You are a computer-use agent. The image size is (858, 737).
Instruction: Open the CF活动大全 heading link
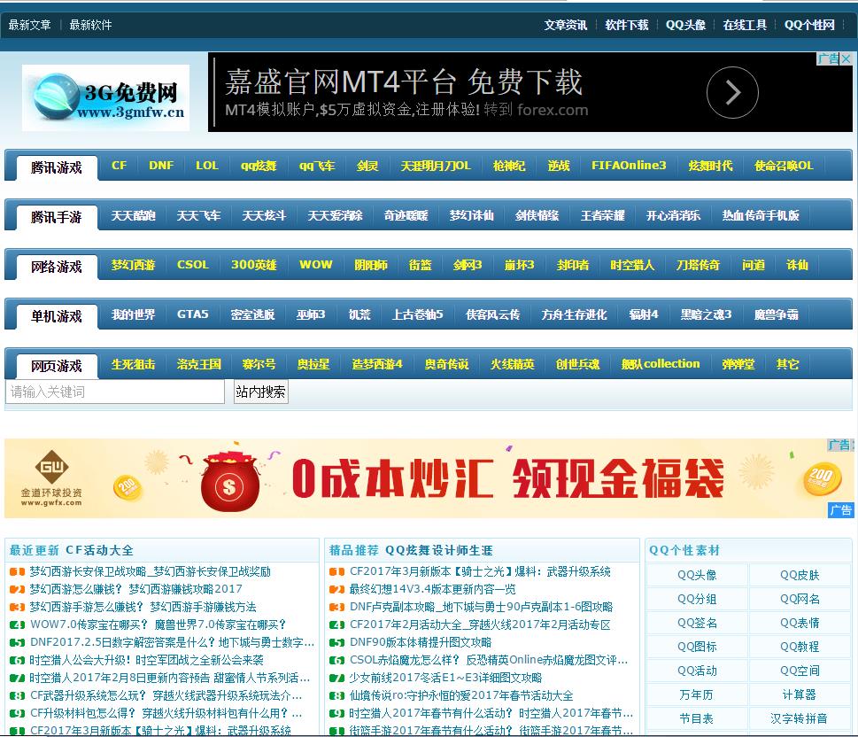point(99,550)
